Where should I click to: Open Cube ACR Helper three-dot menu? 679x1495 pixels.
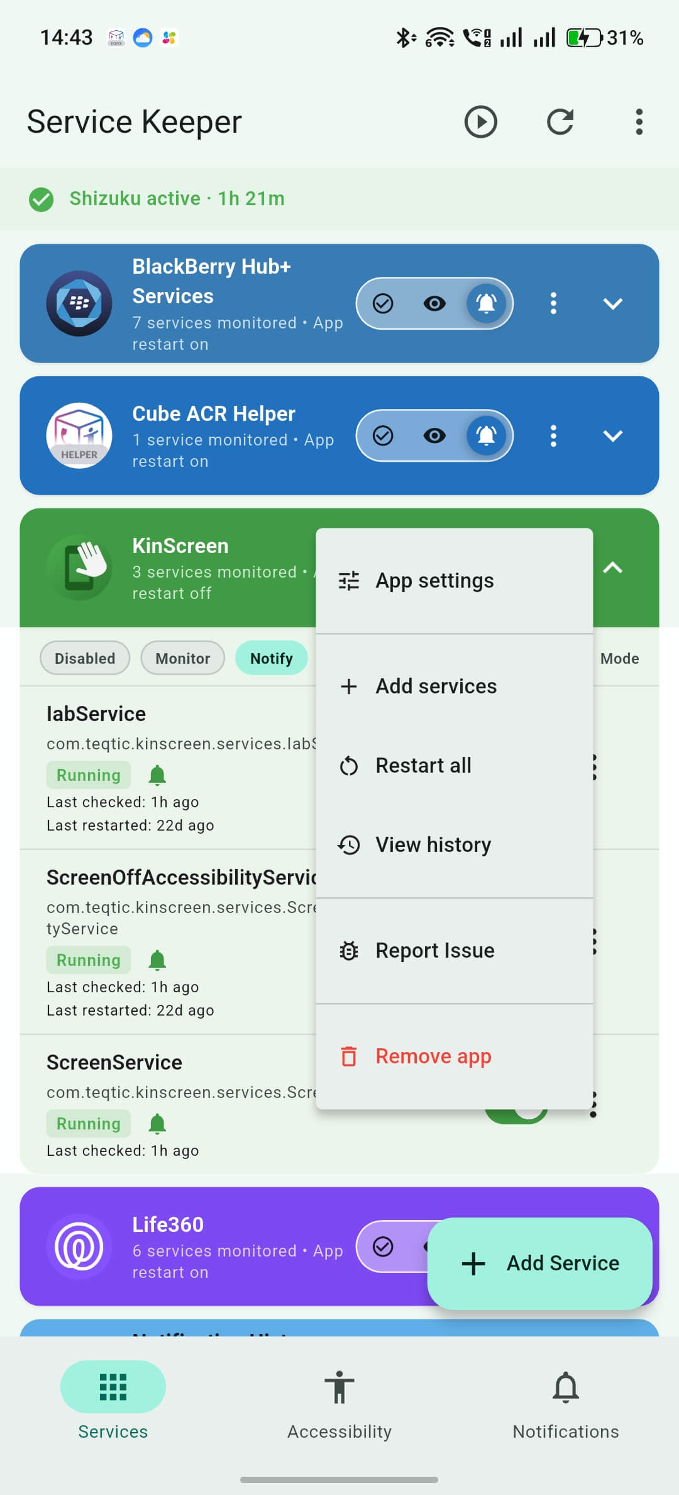tap(553, 435)
